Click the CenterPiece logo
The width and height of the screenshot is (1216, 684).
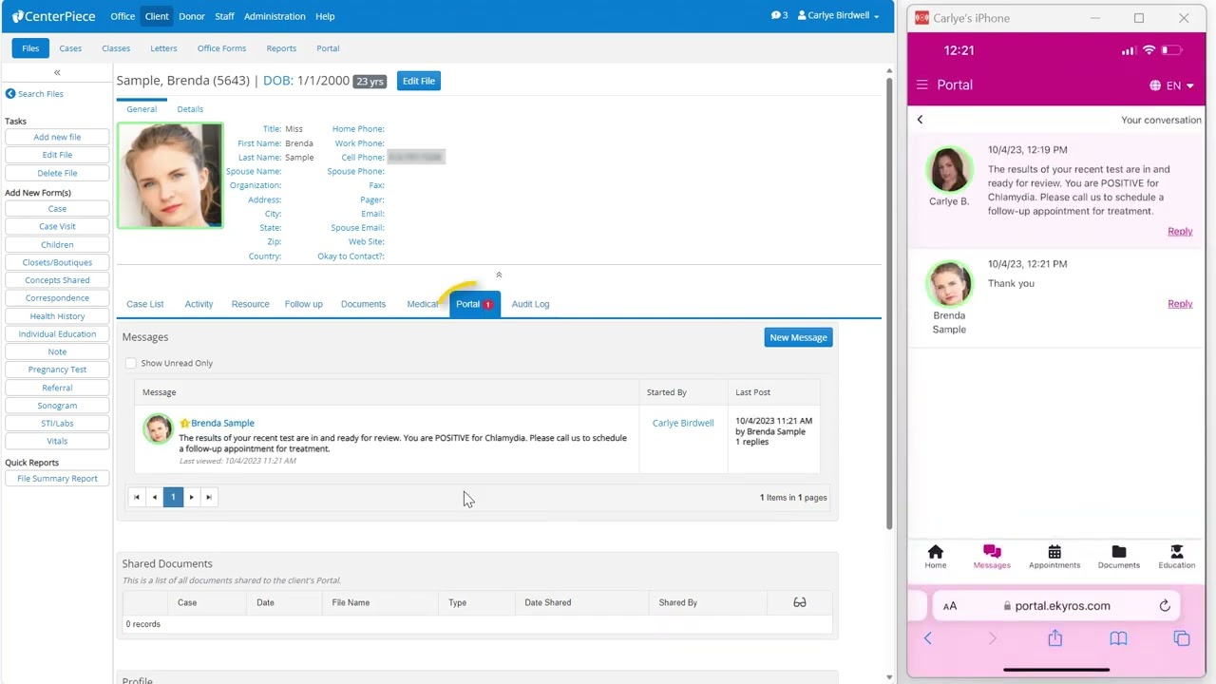52,16
